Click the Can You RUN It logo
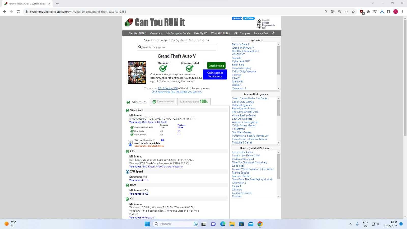Image resolution: width=407 pixels, height=229 pixels. tap(155, 22)
